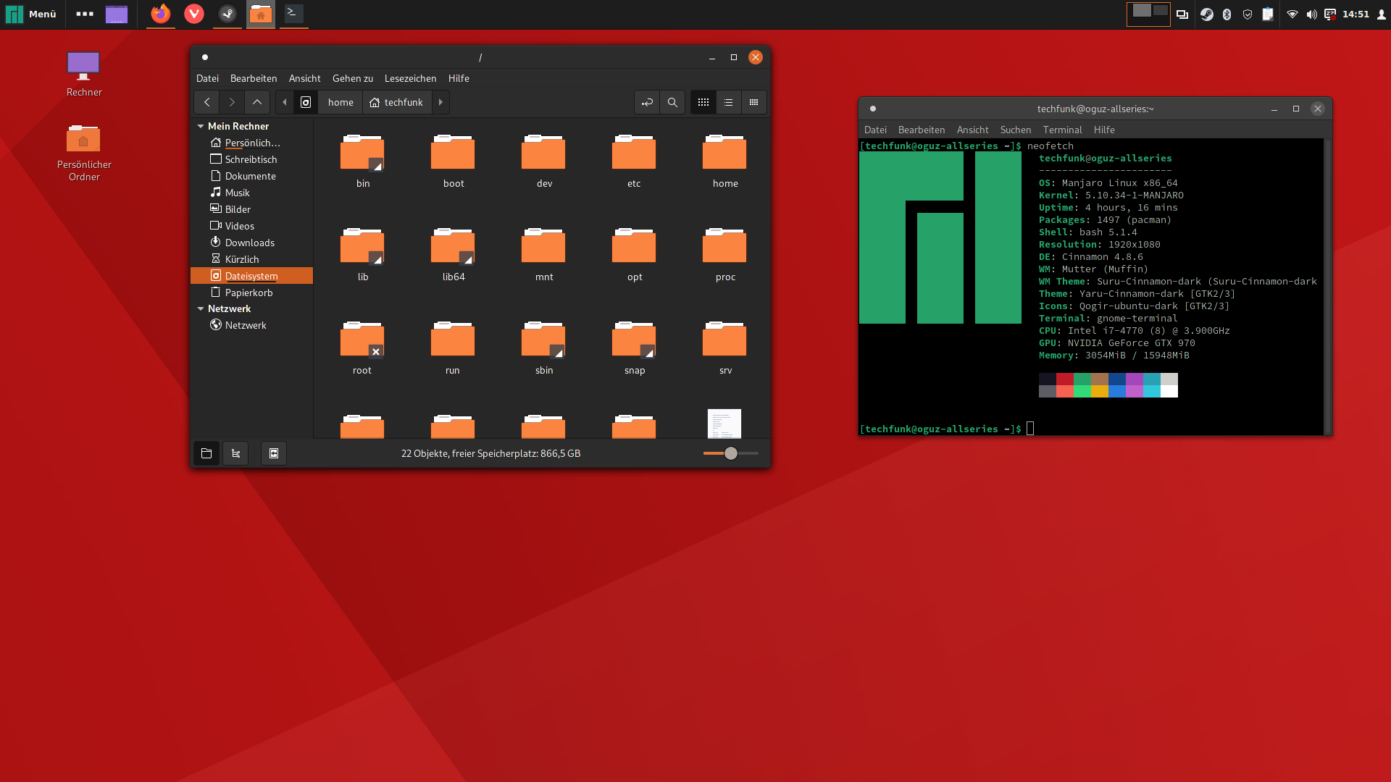Open the volume control in system tray
Screen dimensions: 1391x782
point(1311,14)
